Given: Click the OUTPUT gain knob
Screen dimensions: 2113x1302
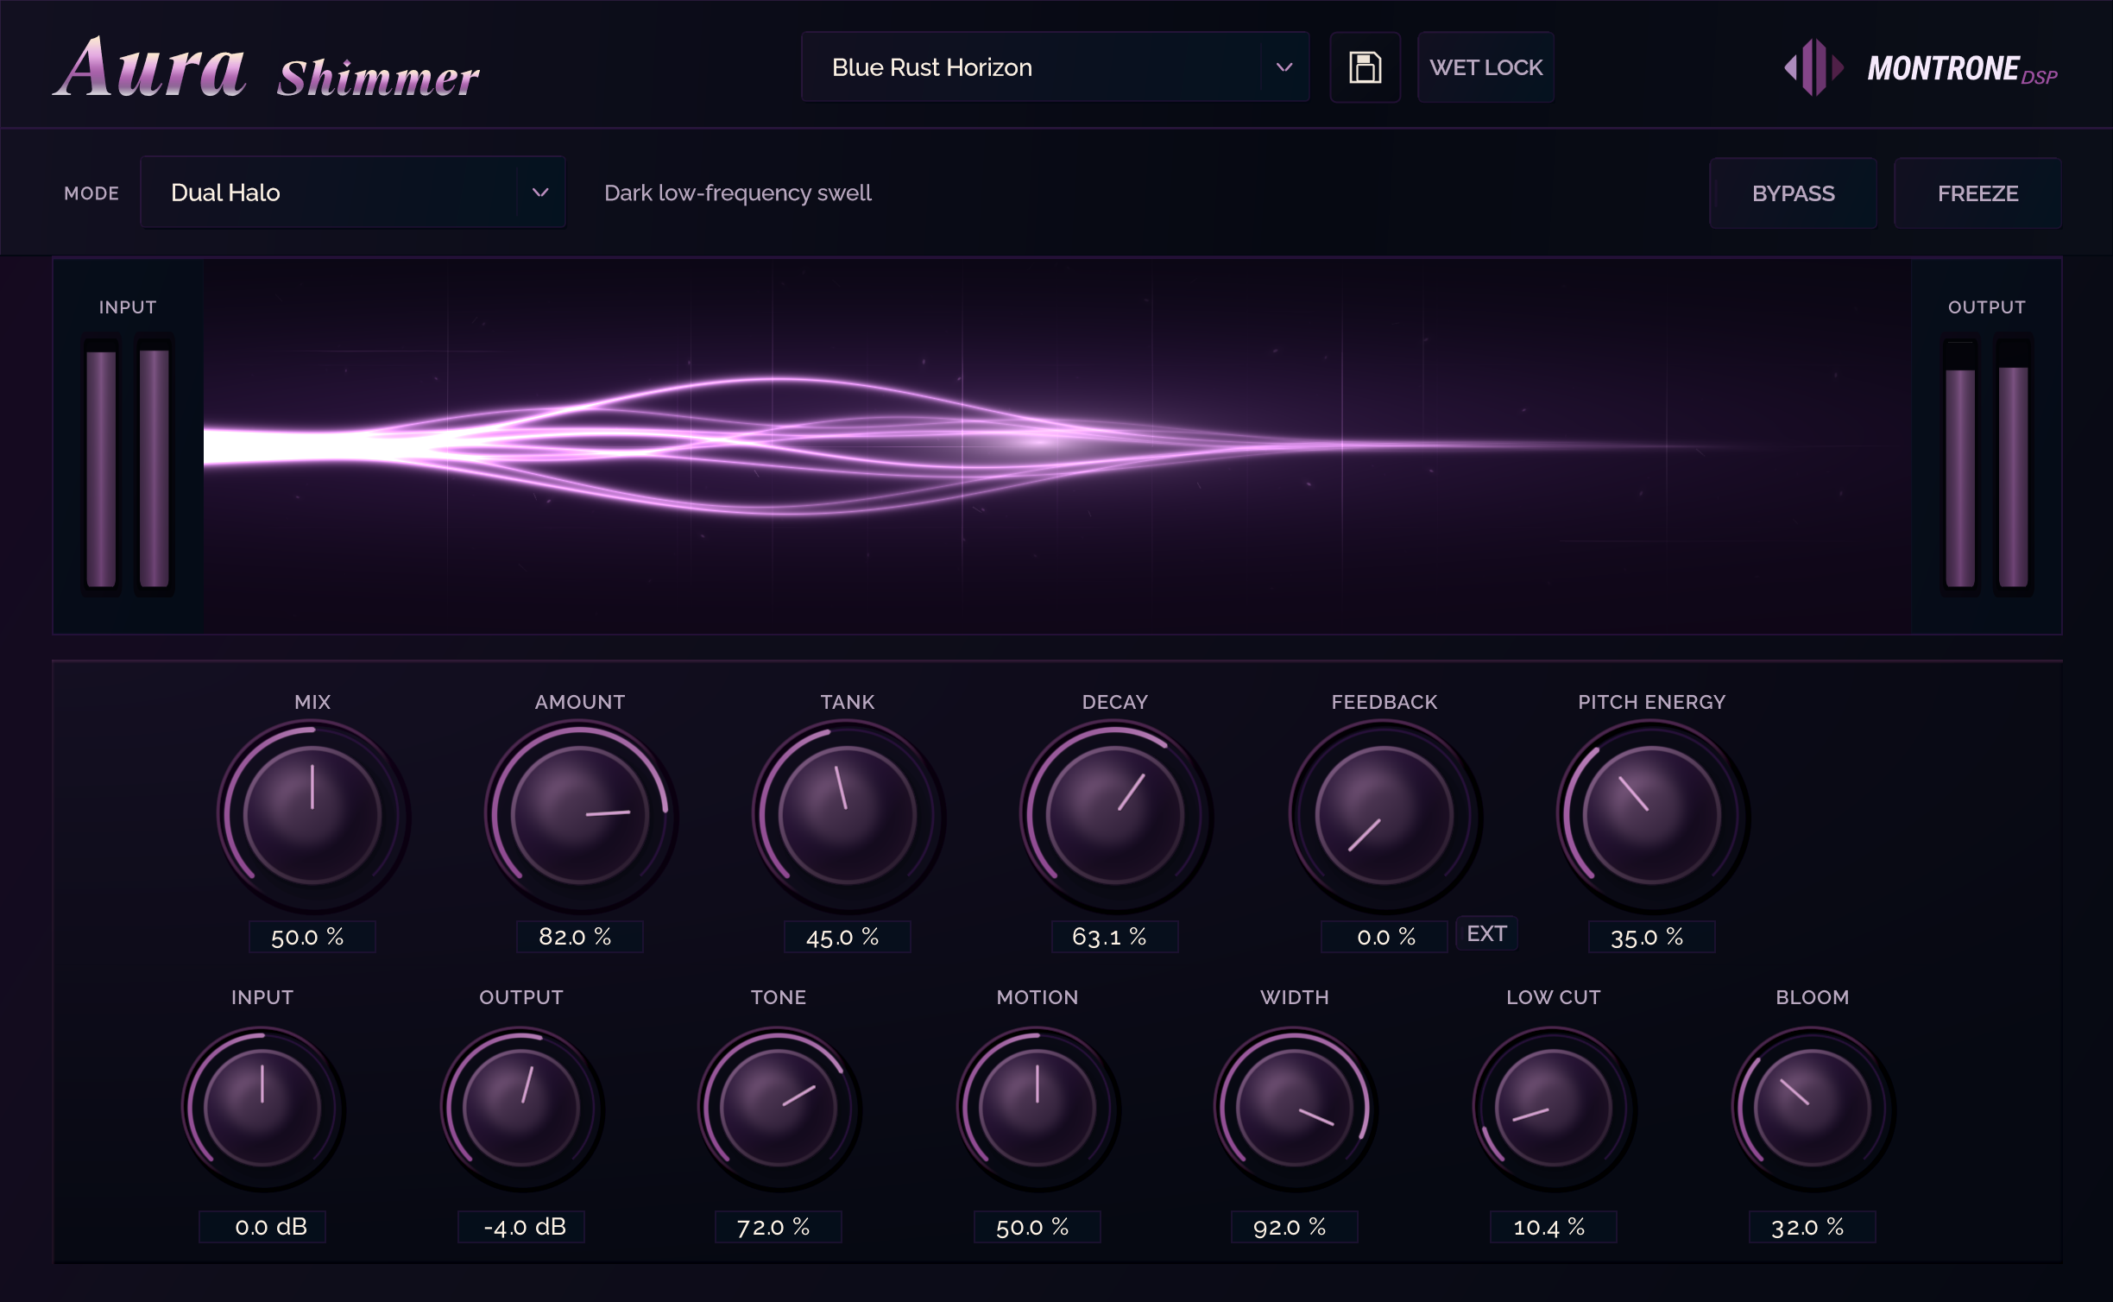Looking at the screenshot, I should coord(521,1108).
